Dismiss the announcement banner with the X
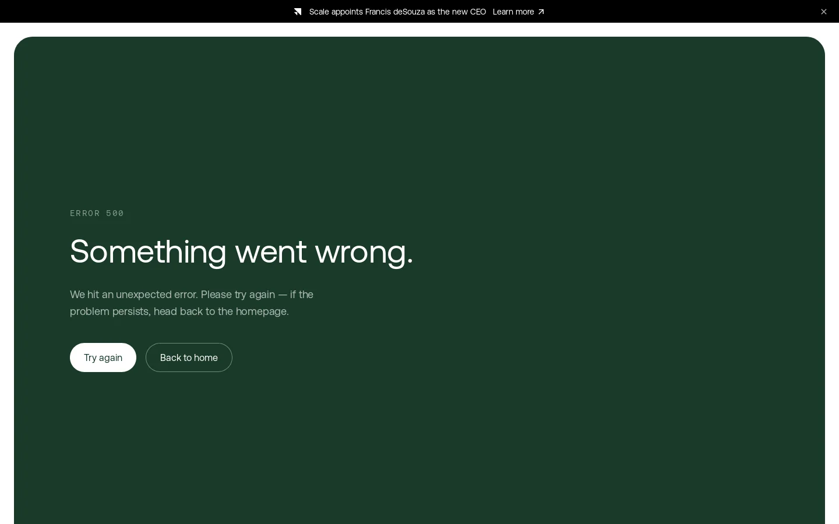This screenshot has height=524, width=839. (x=824, y=12)
